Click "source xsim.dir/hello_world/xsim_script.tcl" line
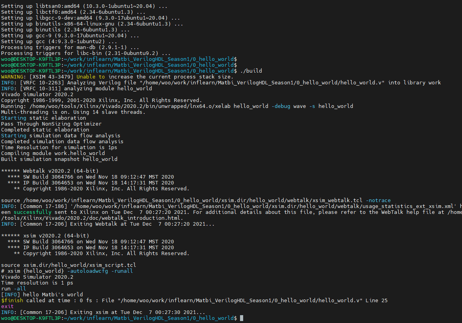Image resolution: width=462 pixels, height=323 pixels. click(x=69, y=265)
